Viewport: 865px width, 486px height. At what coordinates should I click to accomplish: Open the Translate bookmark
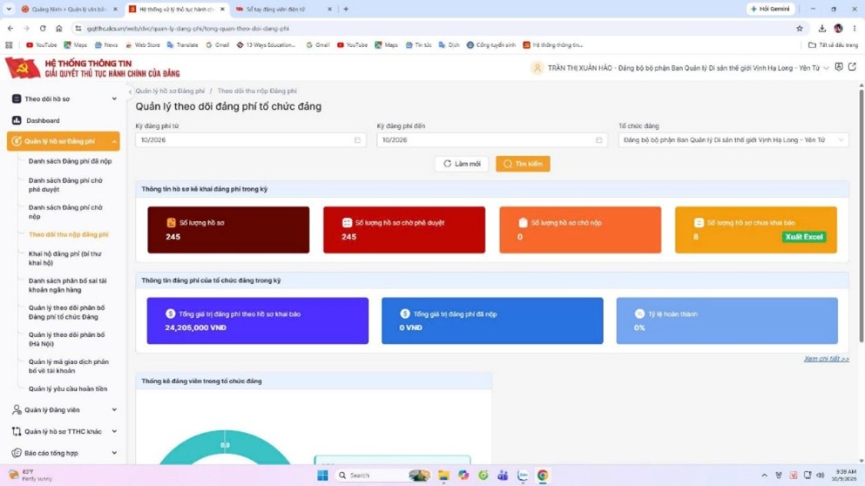(x=182, y=44)
